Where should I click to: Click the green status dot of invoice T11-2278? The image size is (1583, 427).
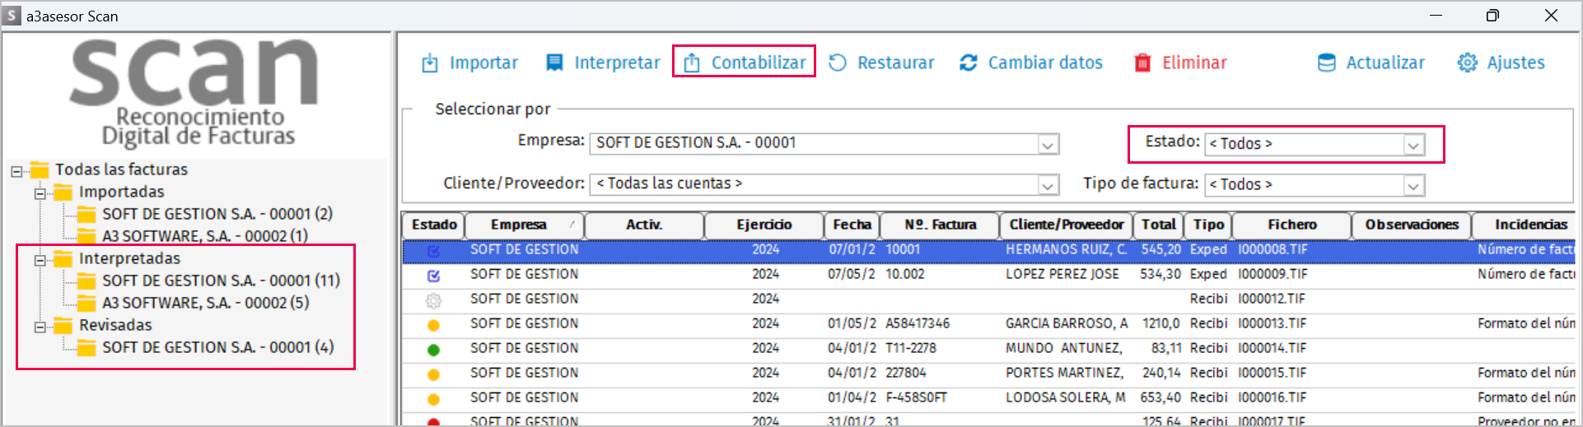click(x=434, y=350)
